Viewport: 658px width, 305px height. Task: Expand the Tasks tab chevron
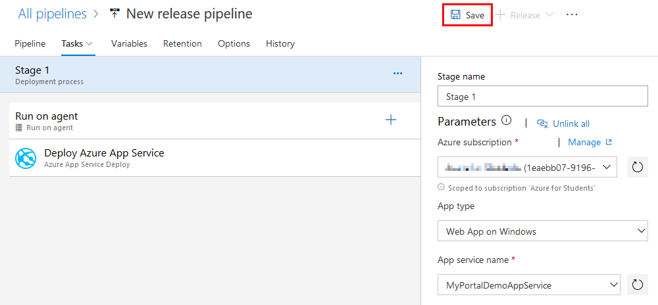point(89,43)
